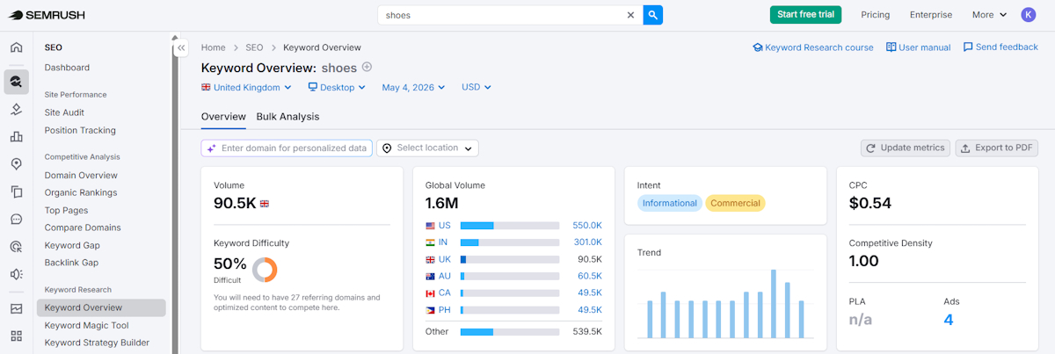Open Organic Rankings in the sidebar

coord(81,193)
